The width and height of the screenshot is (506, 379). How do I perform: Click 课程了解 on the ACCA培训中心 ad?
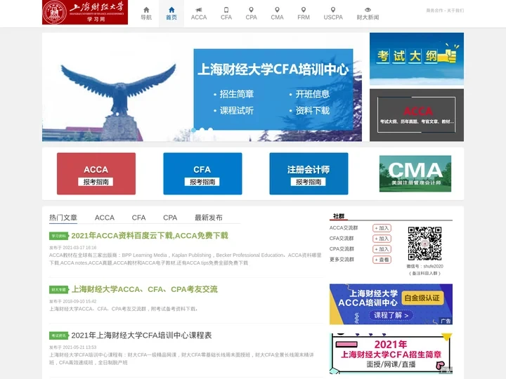click(391, 315)
